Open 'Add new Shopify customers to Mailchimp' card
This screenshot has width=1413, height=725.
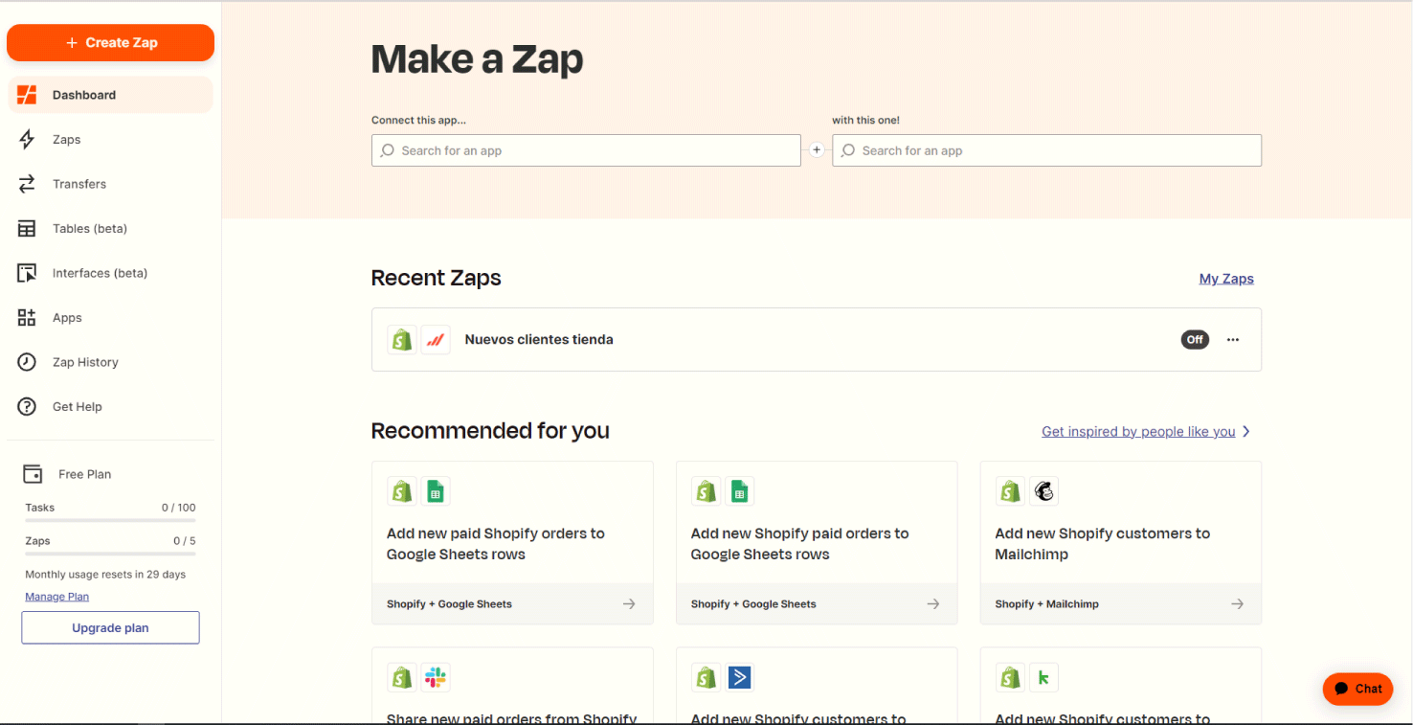(x=1121, y=543)
